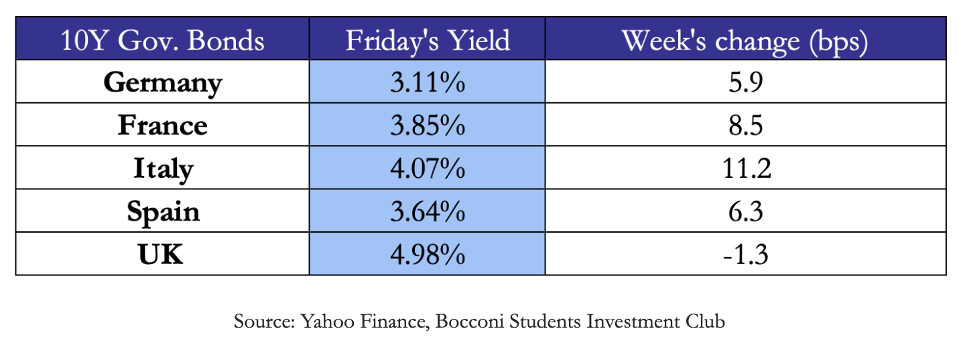Select the Italy row label
The width and height of the screenshot is (965, 341).
tap(162, 168)
